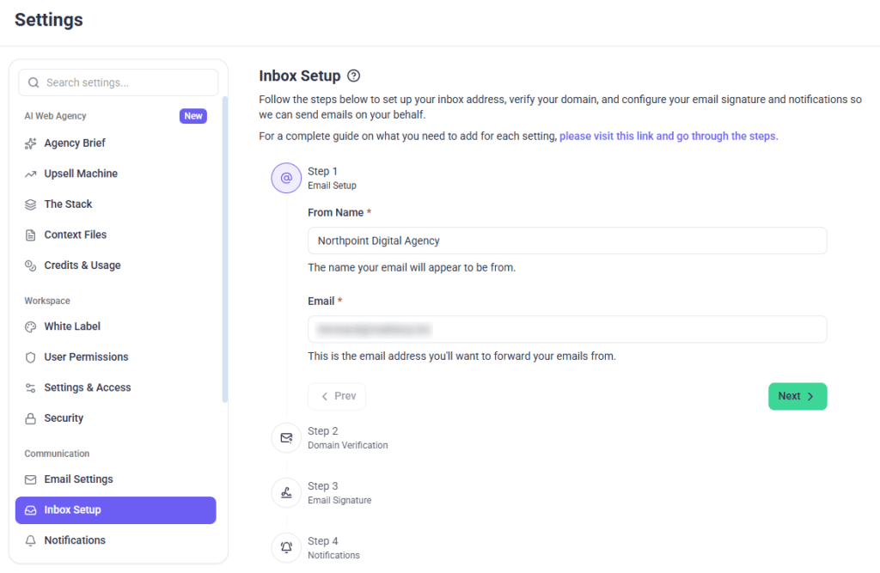Screen dimensions: 880x573
Task: Open the Step 4 Notifications bell icon
Action: 286,547
